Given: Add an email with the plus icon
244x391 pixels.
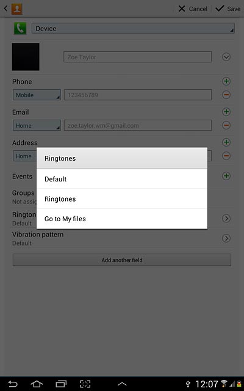Looking at the screenshot, I should pos(226,112).
